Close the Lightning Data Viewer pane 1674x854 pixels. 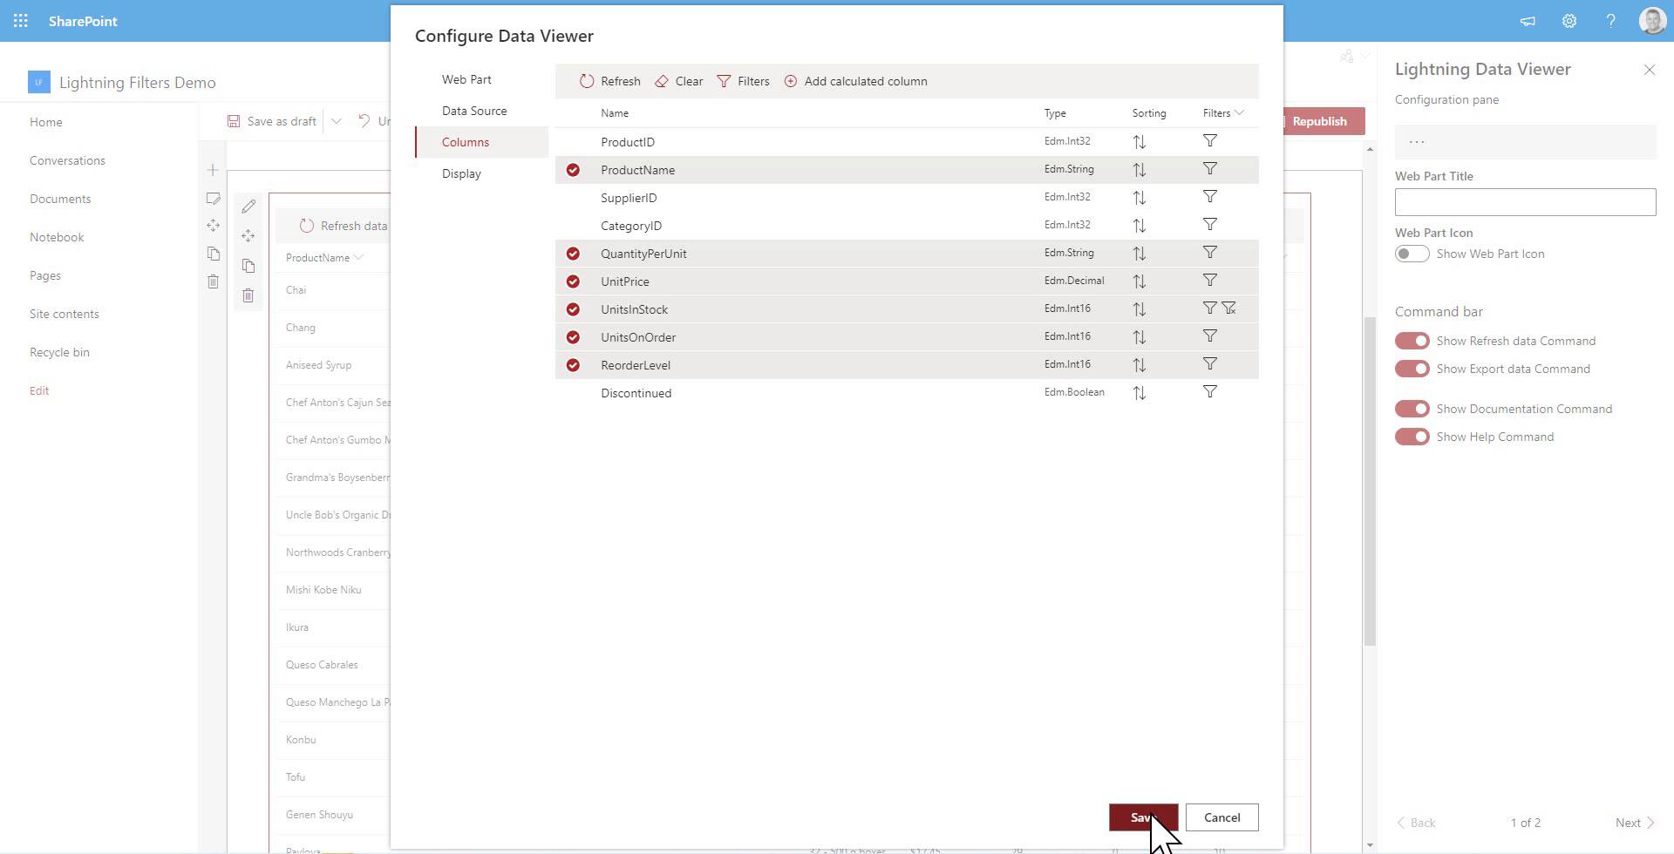click(1649, 70)
